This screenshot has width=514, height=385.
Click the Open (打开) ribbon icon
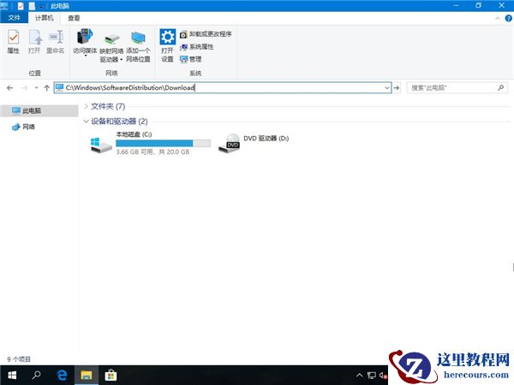click(34, 42)
